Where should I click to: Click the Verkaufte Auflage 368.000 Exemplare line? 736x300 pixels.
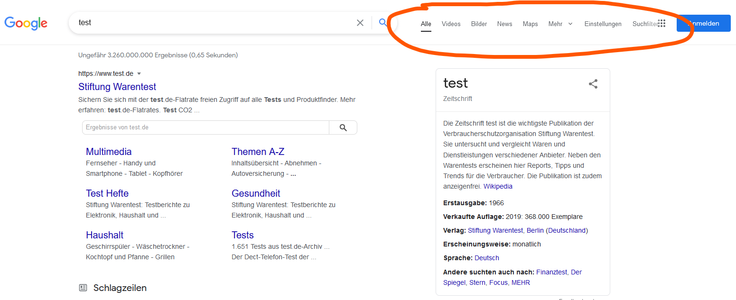513,217
